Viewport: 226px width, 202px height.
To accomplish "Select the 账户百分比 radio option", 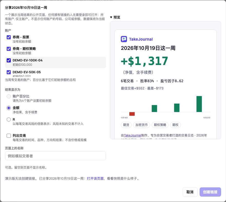I will (9, 96).
